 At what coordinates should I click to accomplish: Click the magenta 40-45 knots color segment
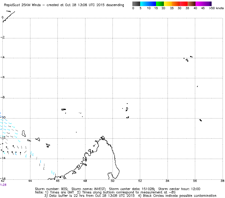point(199,4)
